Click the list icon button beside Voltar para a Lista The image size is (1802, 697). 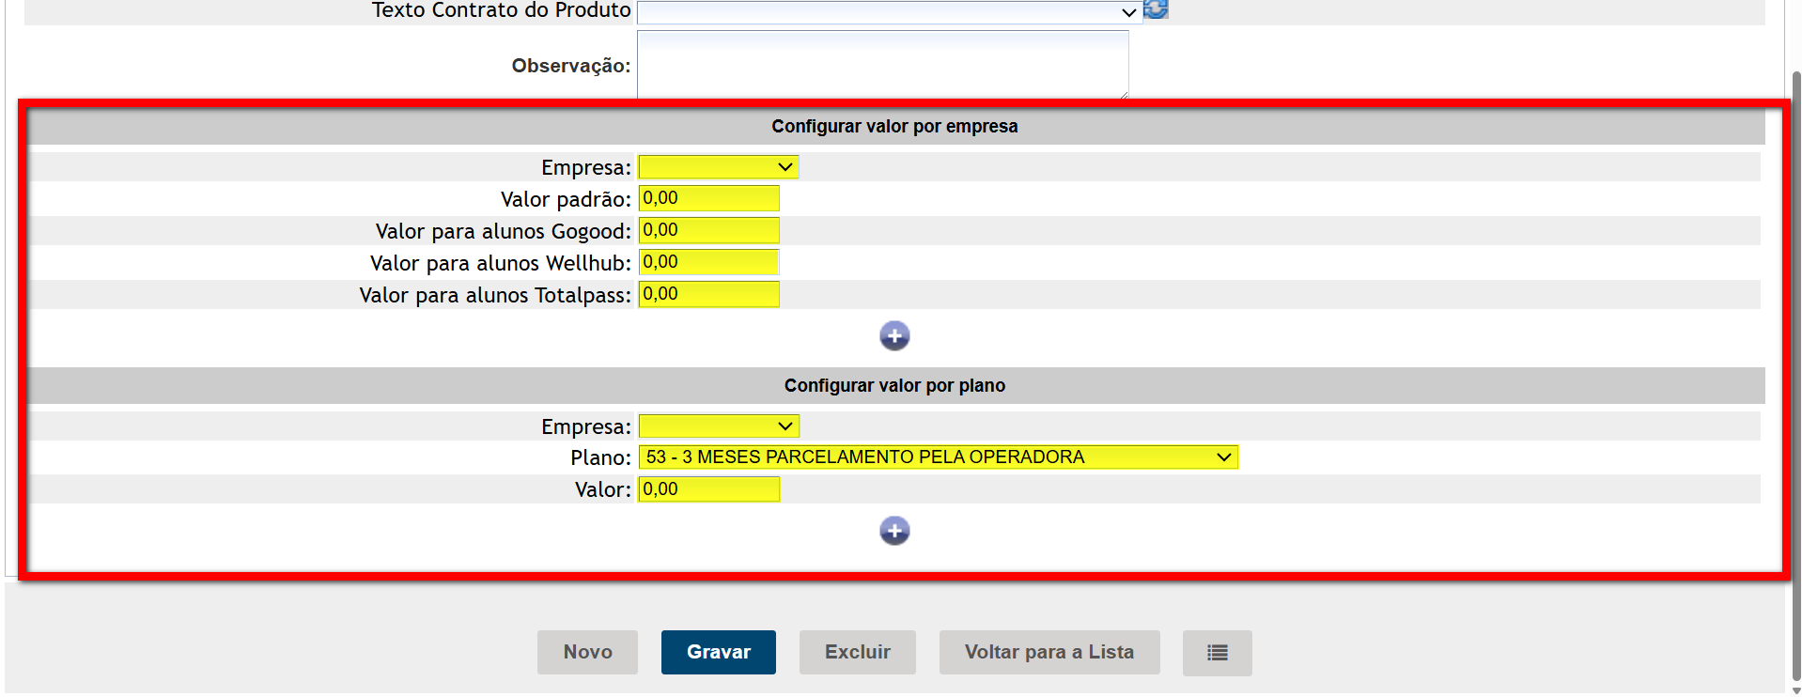tap(1217, 653)
